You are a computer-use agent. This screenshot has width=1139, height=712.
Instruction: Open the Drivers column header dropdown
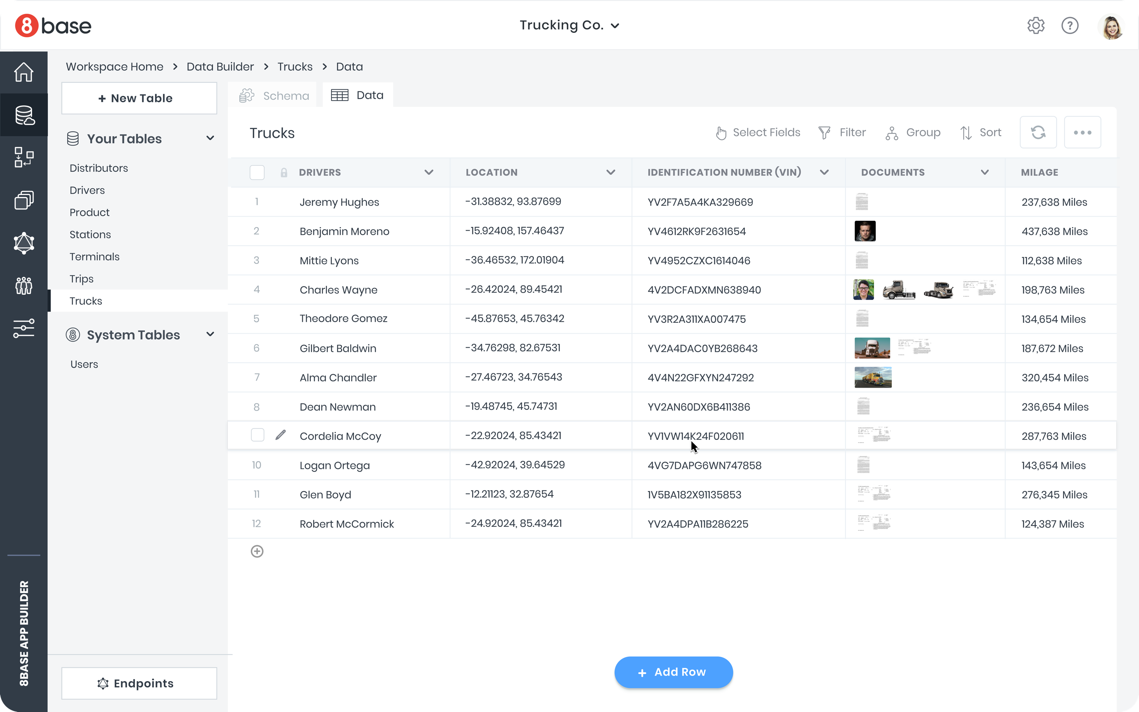click(429, 172)
